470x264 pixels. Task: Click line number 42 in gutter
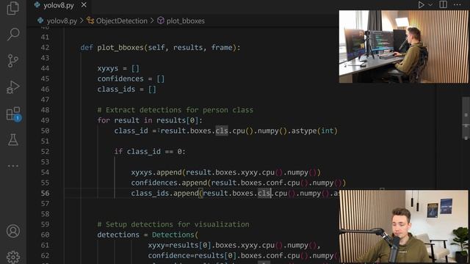point(45,48)
